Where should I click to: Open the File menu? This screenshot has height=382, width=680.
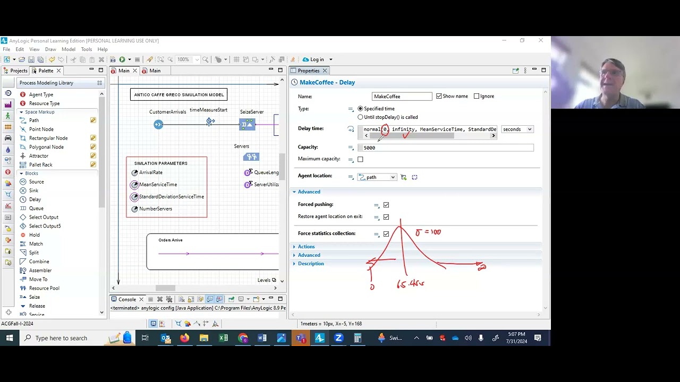pyautogui.click(x=6, y=49)
